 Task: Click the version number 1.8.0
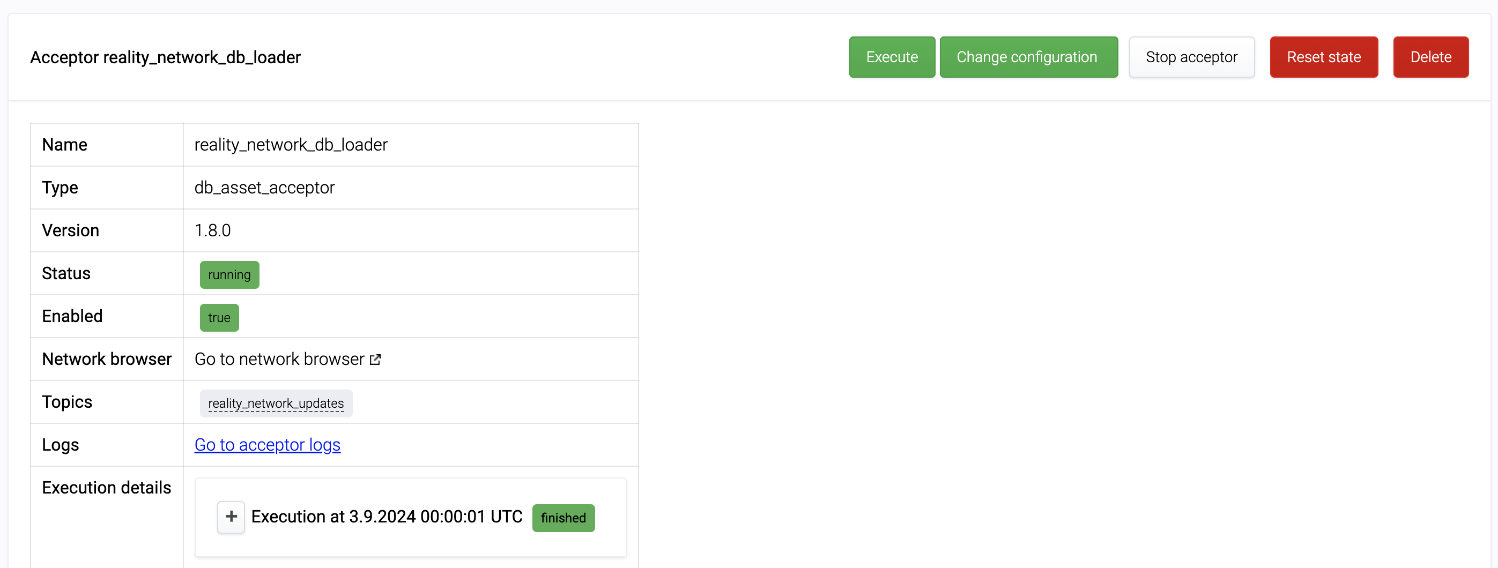click(212, 231)
